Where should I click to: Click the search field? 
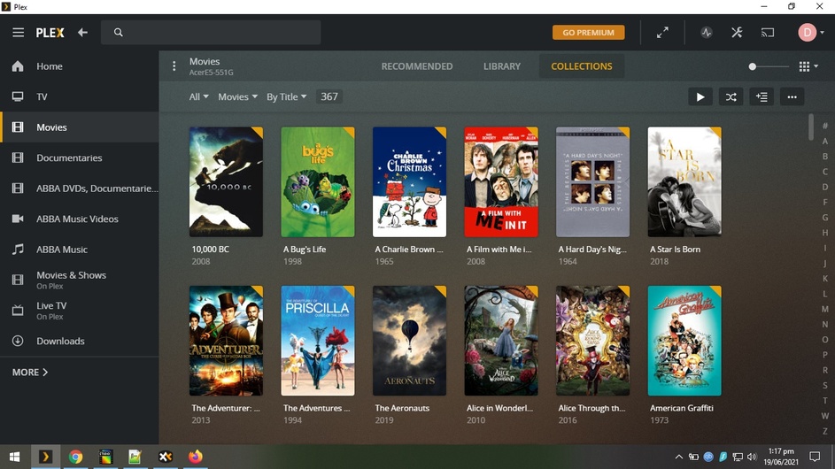[x=211, y=33]
